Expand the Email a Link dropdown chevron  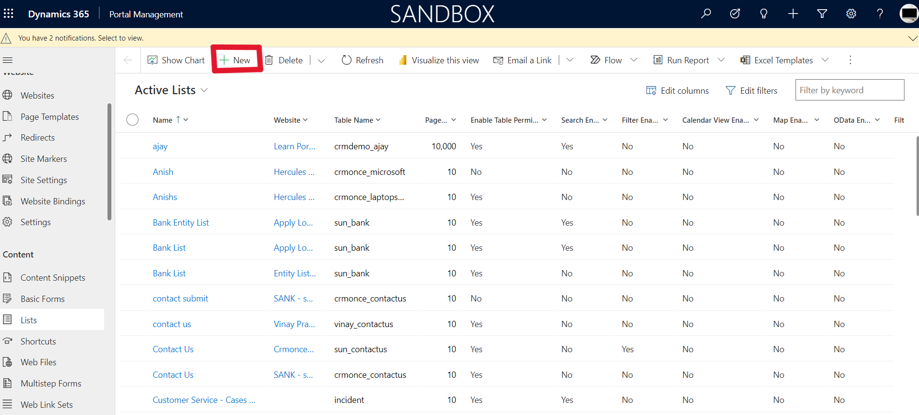tap(570, 60)
